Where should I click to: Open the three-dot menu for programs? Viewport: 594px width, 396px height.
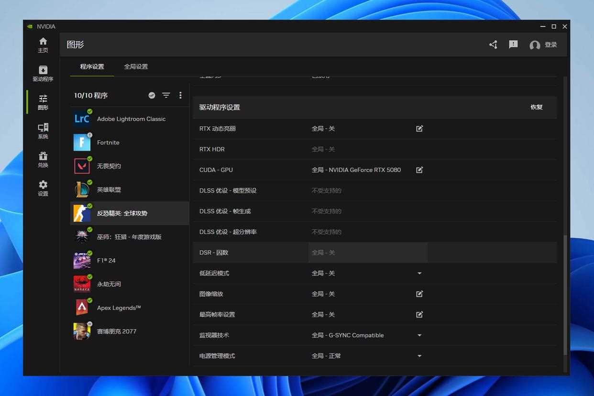[x=180, y=95]
